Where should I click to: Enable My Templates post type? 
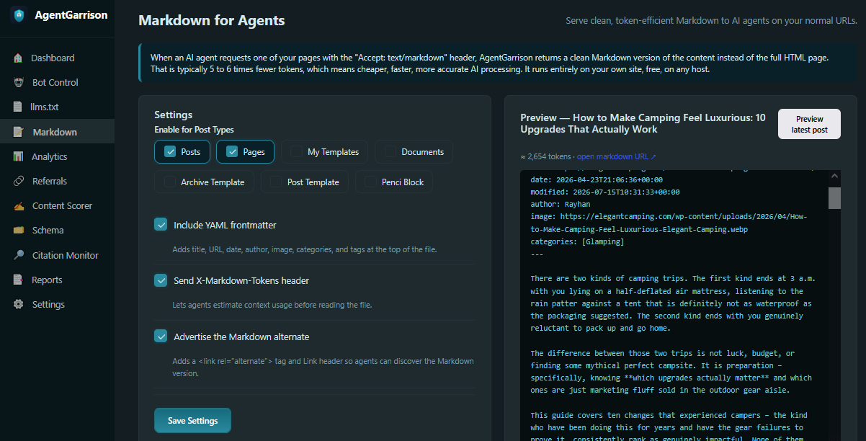(x=296, y=151)
